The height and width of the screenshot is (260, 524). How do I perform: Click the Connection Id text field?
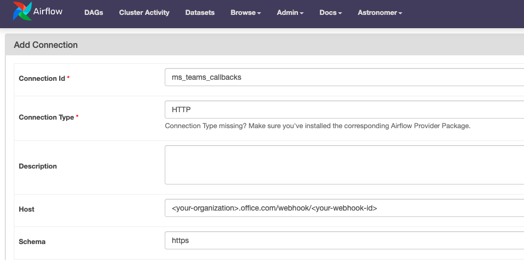[344, 77]
